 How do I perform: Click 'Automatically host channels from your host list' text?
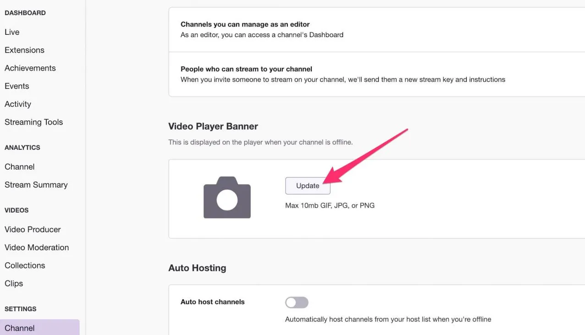[x=388, y=319]
